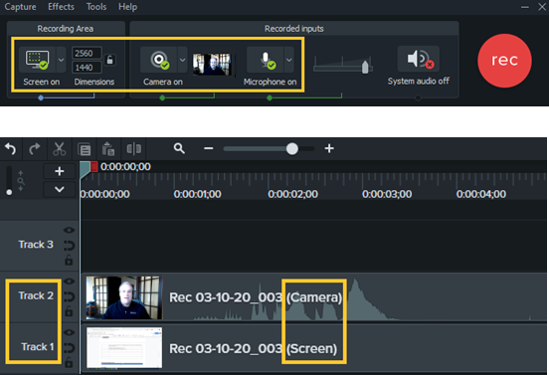Start recording with the red rec button
The height and width of the screenshot is (375, 549).
point(504,61)
